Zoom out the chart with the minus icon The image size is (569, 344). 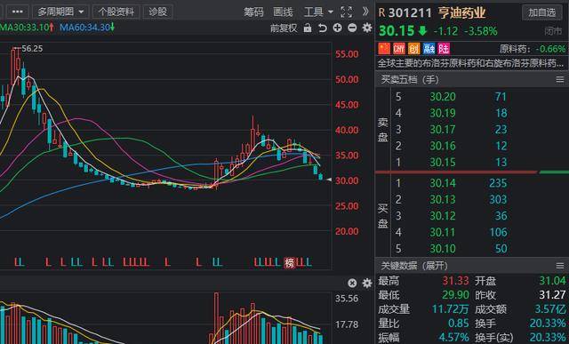[352, 28]
